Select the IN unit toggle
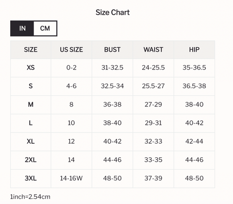Screen dimensions: 233x204 coord(22,28)
